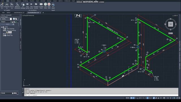Screen dimensions: 181x102
Task: Collapse the BOPEL root project node
Action: click(2, 27)
